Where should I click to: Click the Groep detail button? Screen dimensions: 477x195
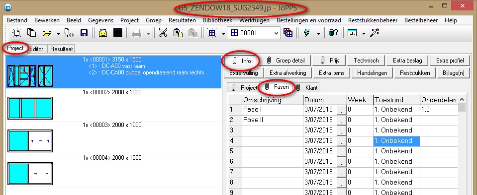[286, 61]
